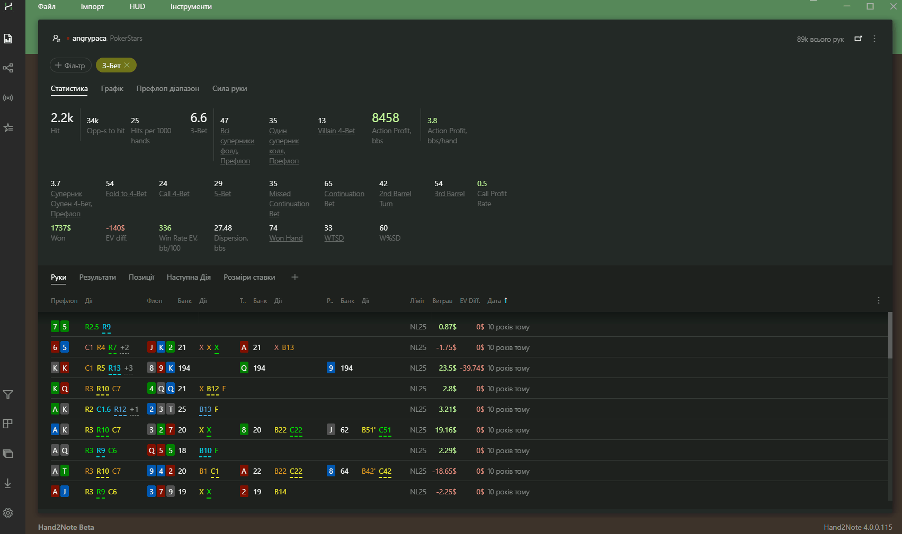This screenshot has width=902, height=534.
Task: Open the stacked windows sidebar icon
Action: [8, 454]
